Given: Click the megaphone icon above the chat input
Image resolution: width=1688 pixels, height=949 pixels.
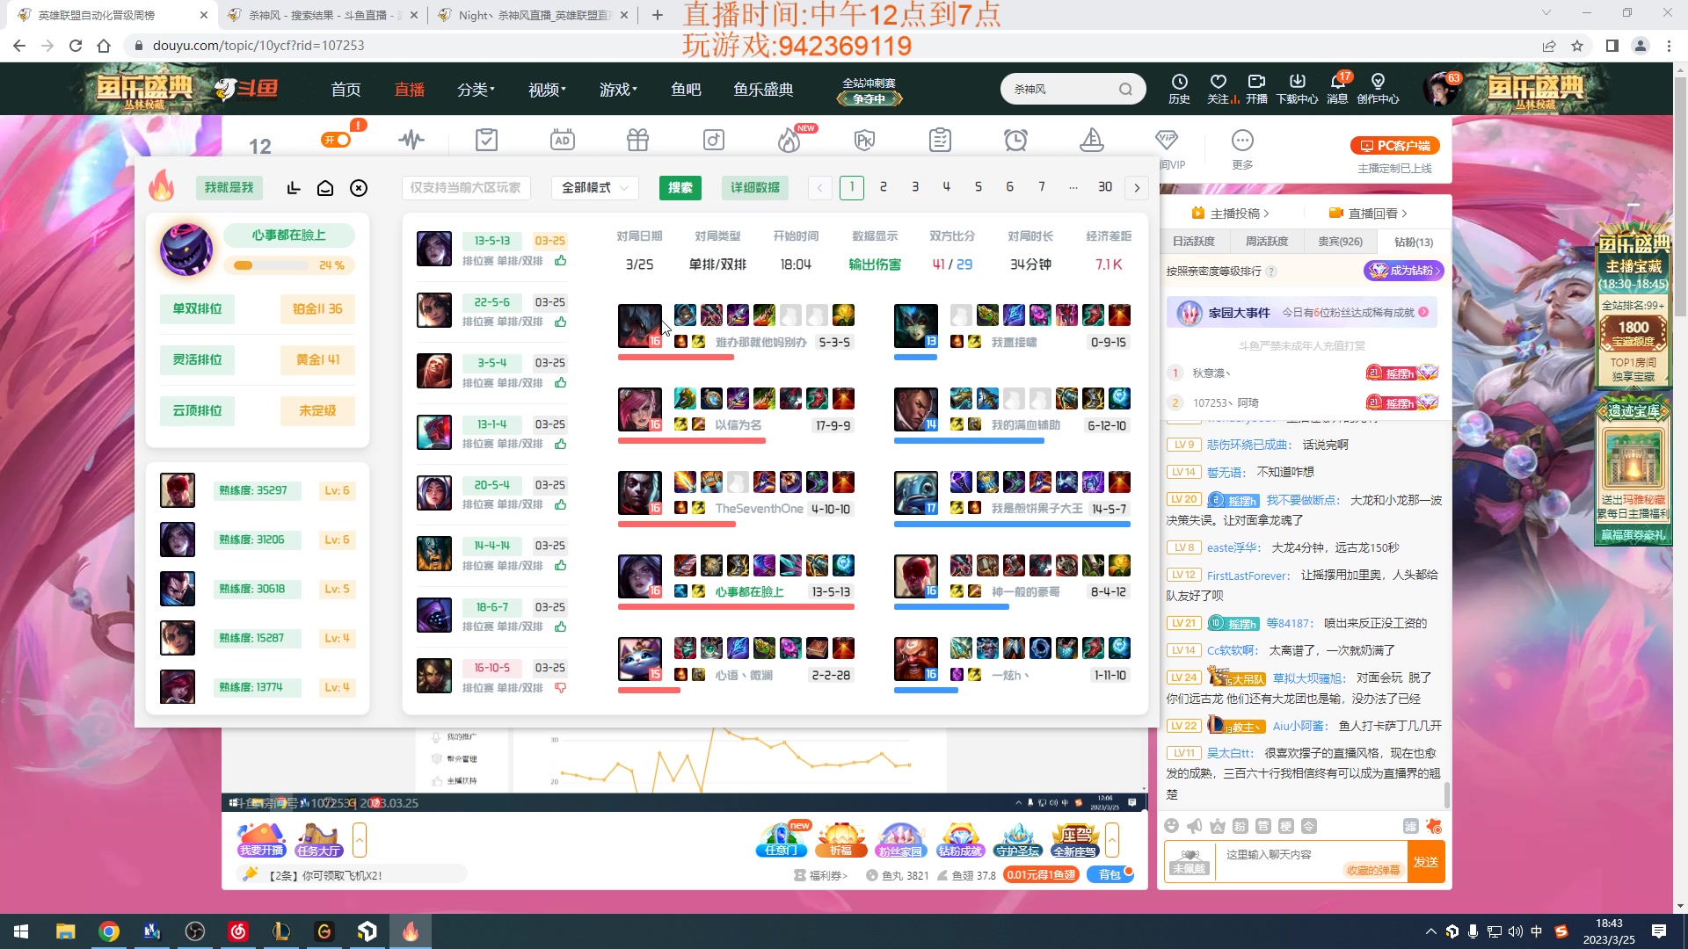Looking at the screenshot, I should (1193, 826).
